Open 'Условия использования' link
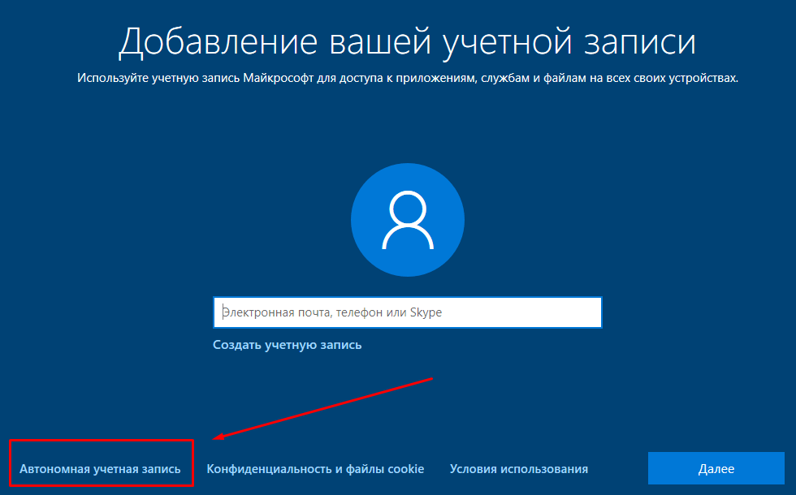Image resolution: width=796 pixels, height=495 pixels. [x=519, y=469]
